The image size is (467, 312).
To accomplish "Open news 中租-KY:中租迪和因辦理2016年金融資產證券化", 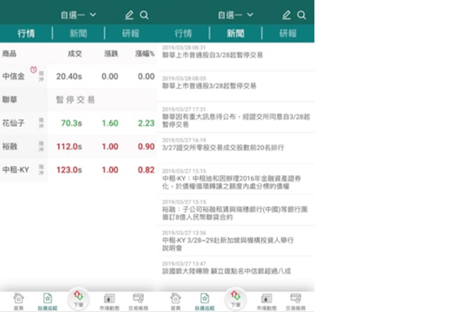I will (235, 179).
